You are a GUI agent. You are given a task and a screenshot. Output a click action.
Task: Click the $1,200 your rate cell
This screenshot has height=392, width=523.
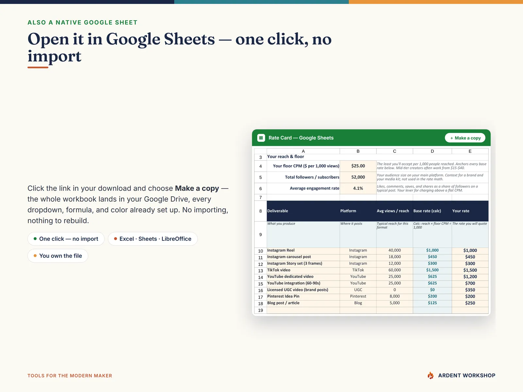click(x=470, y=277)
